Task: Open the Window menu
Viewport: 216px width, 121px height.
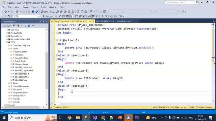Action: click(x=53, y=7)
